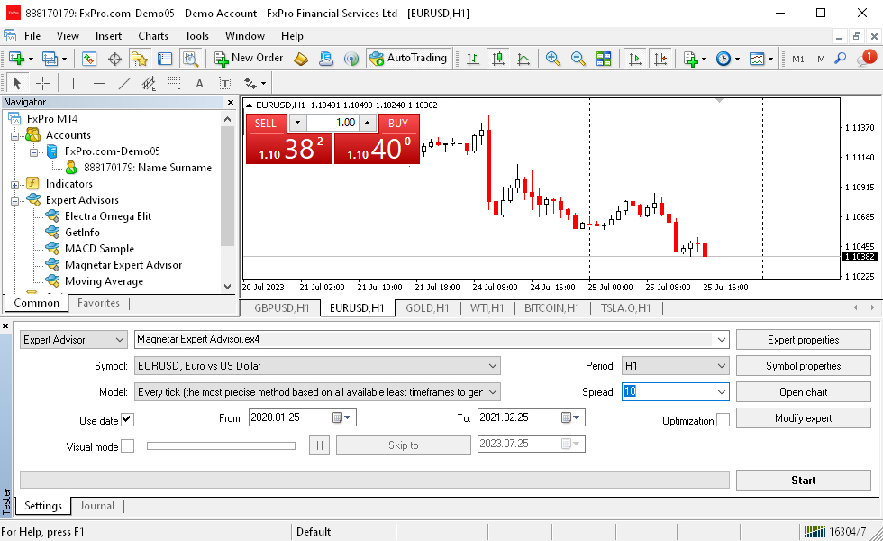Click the Visual mode speed slider
Screen dimensions: 883x541
point(221,445)
